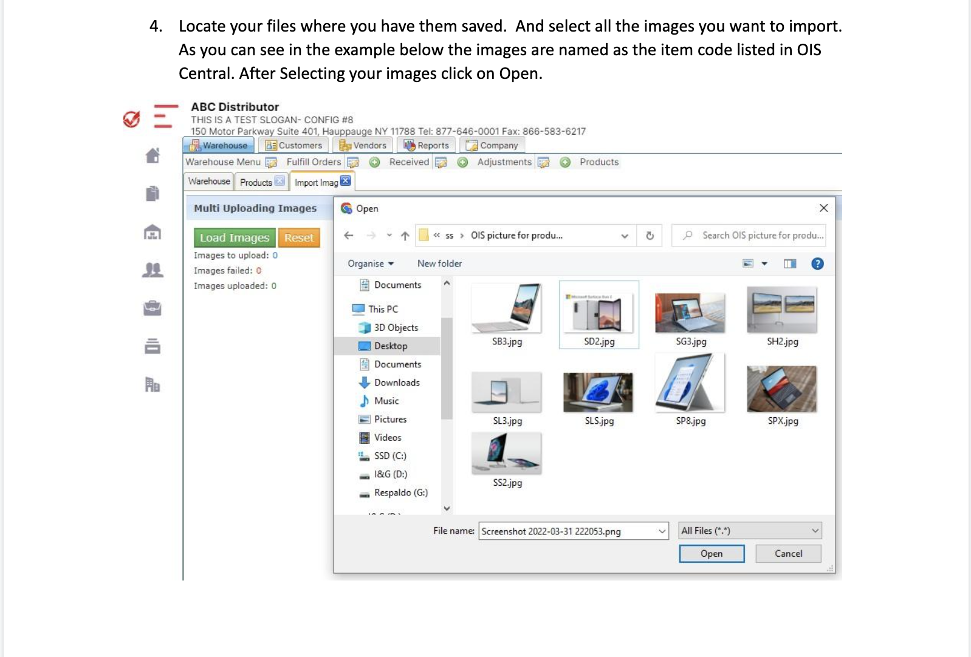Viewport: 971px width, 657px height.
Task: Open the briefcase icon in sidebar
Action: point(153,308)
